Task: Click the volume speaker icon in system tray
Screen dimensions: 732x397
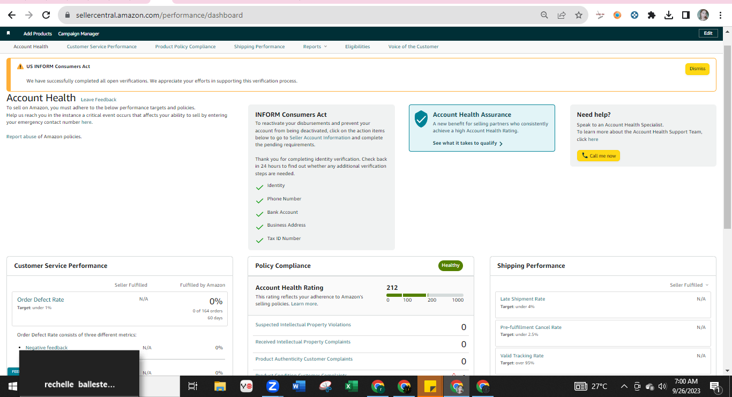Action: point(662,386)
